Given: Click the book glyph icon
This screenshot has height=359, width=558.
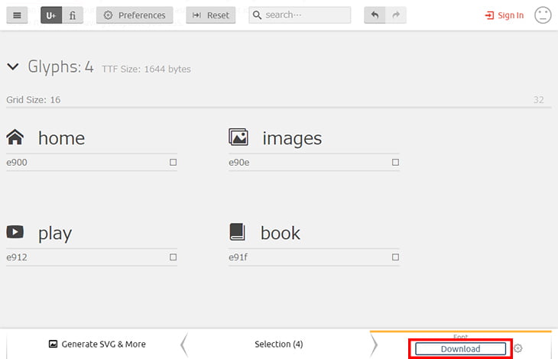Looking at the screenshot, I should (x=238, y=232).
